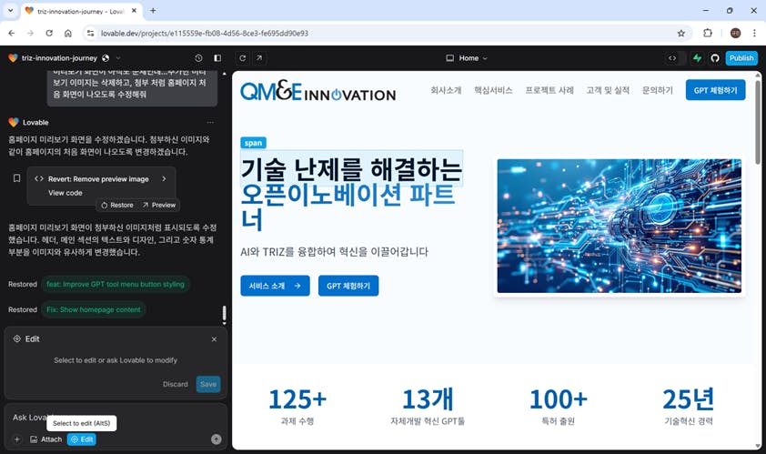Click the AI circuit hero image
The image size is (766, 454).
tap(619, 226)
